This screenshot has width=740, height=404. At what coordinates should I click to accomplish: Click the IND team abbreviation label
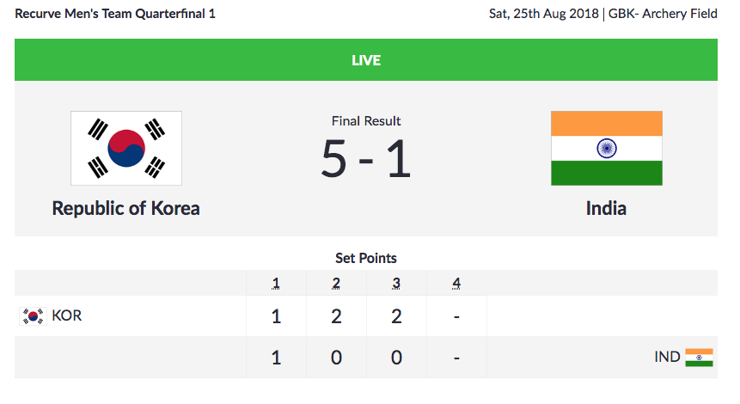[667, 357]
